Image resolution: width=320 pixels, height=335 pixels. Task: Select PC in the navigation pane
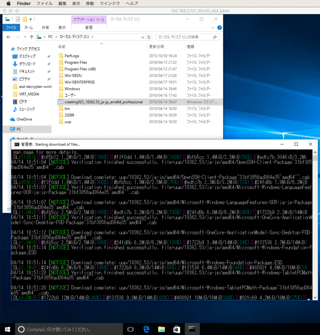(x=19, y=129)
